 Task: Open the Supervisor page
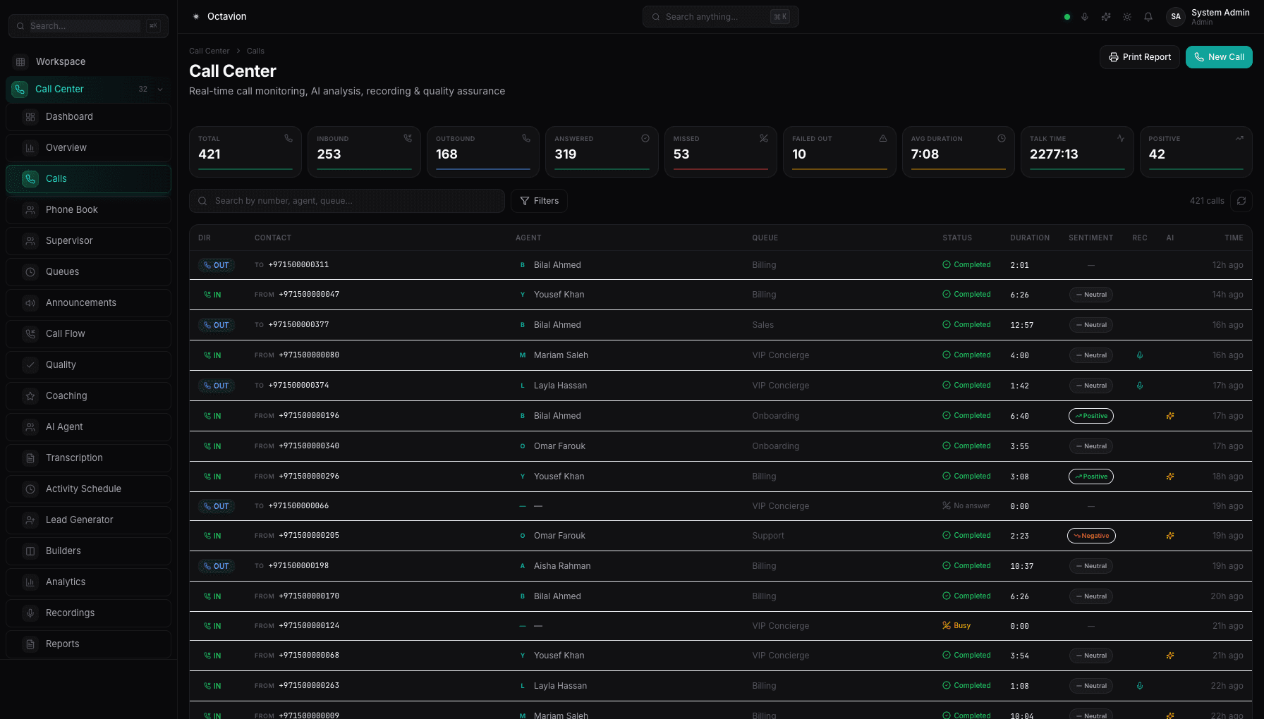pos(88,241)
